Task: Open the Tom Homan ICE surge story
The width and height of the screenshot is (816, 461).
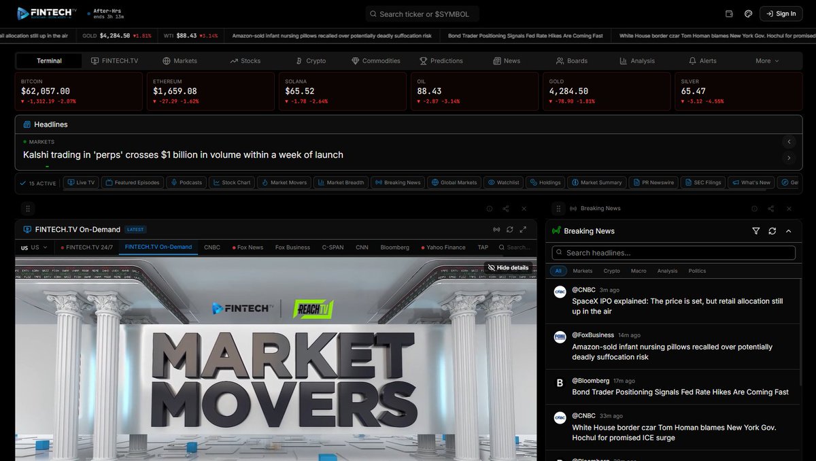Action: (674, 432)
